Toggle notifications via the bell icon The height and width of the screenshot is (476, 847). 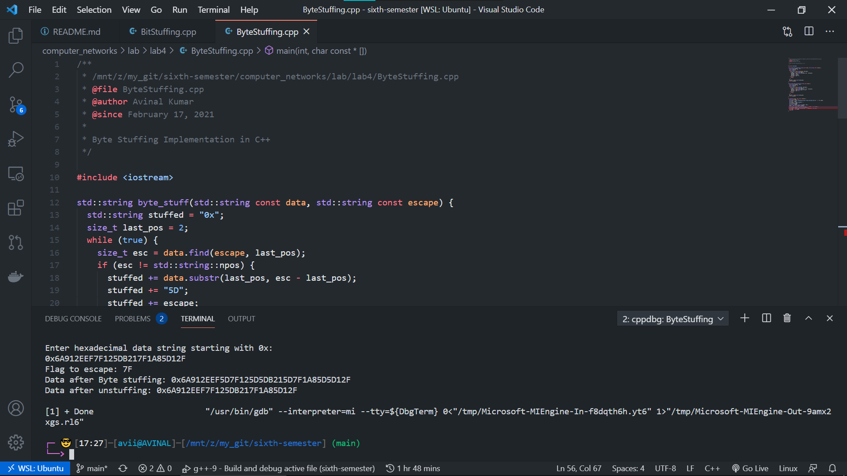(832, 469)
